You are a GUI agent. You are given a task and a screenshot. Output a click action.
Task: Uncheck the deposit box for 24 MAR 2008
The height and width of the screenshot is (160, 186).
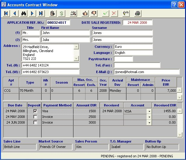[x=36, y=111]
